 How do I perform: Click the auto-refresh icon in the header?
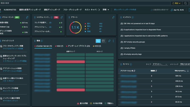click(152, 10)
